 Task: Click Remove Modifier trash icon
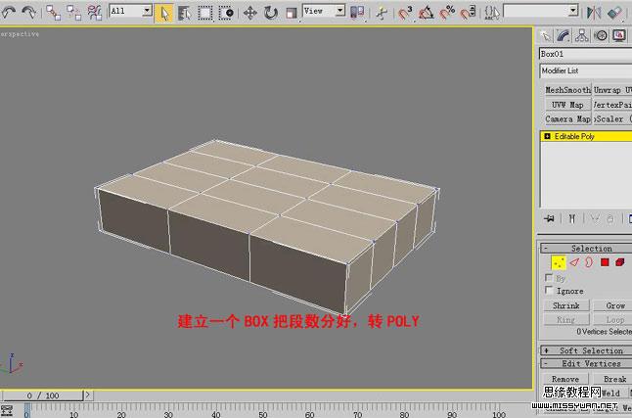[x=610, y=219]
